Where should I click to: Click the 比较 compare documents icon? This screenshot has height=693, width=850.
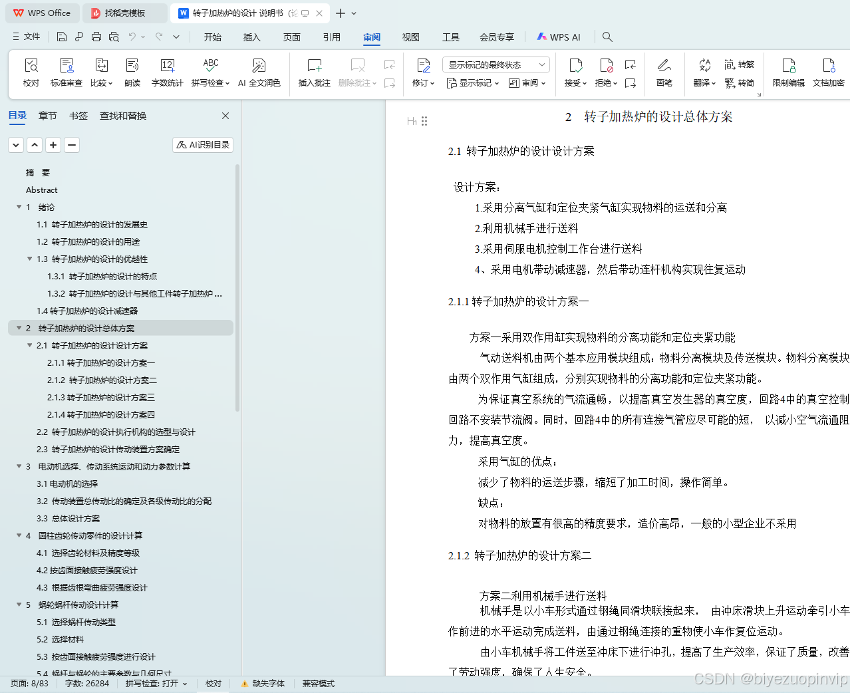(x=102, y=65)
